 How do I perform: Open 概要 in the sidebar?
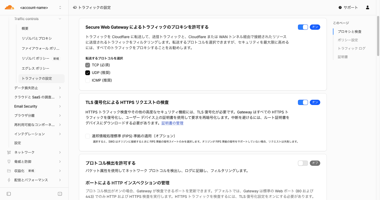pos(41,28)
